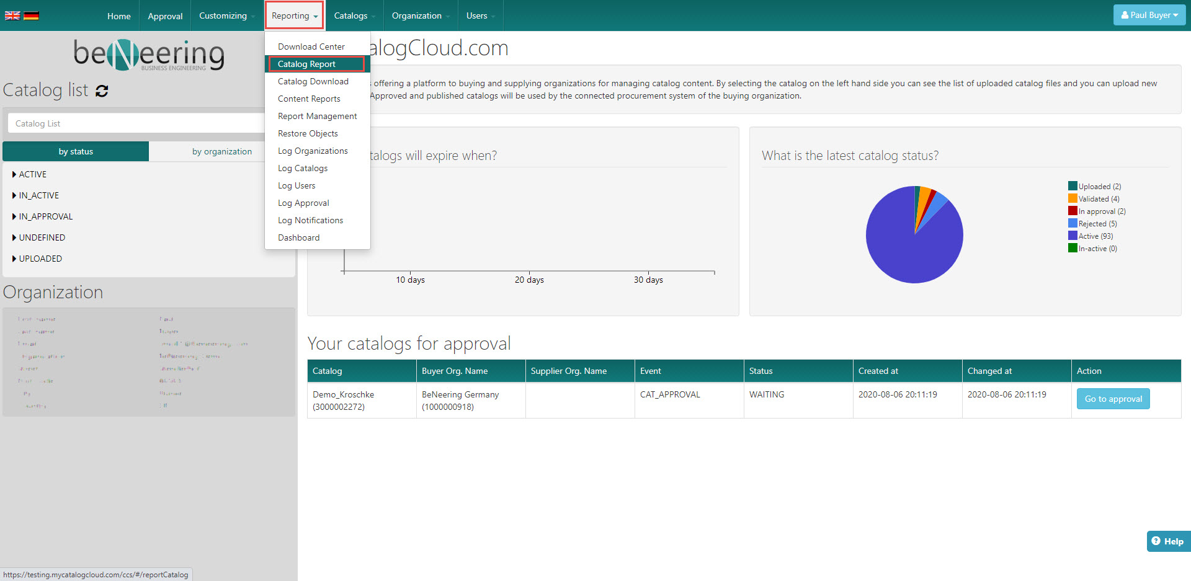Expand the IN_APPROVAL tree node

tap(15, 216)
